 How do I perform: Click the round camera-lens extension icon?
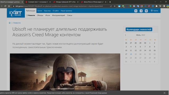coord(142,6)
